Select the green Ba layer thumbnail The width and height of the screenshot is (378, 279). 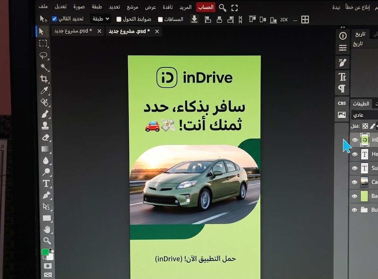pos(364,196)
